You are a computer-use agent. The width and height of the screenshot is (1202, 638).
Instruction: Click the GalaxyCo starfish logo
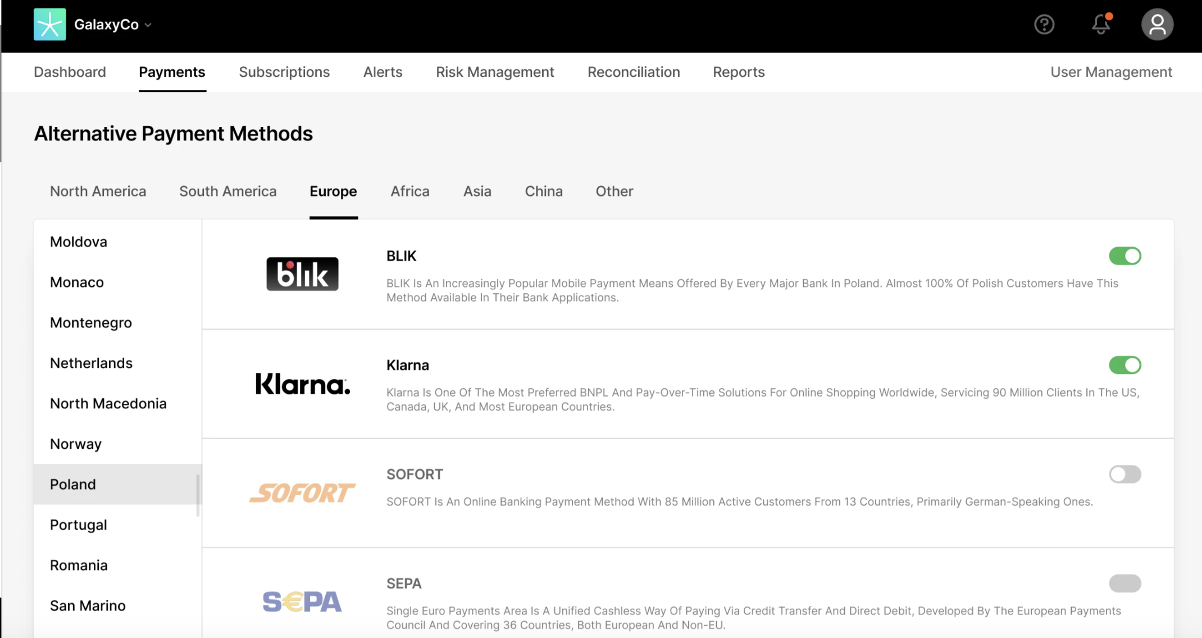50,25
